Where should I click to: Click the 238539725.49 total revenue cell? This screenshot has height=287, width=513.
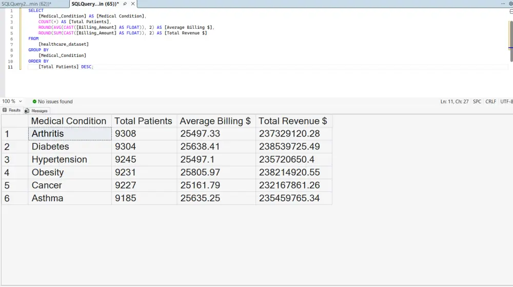(294, 147)
